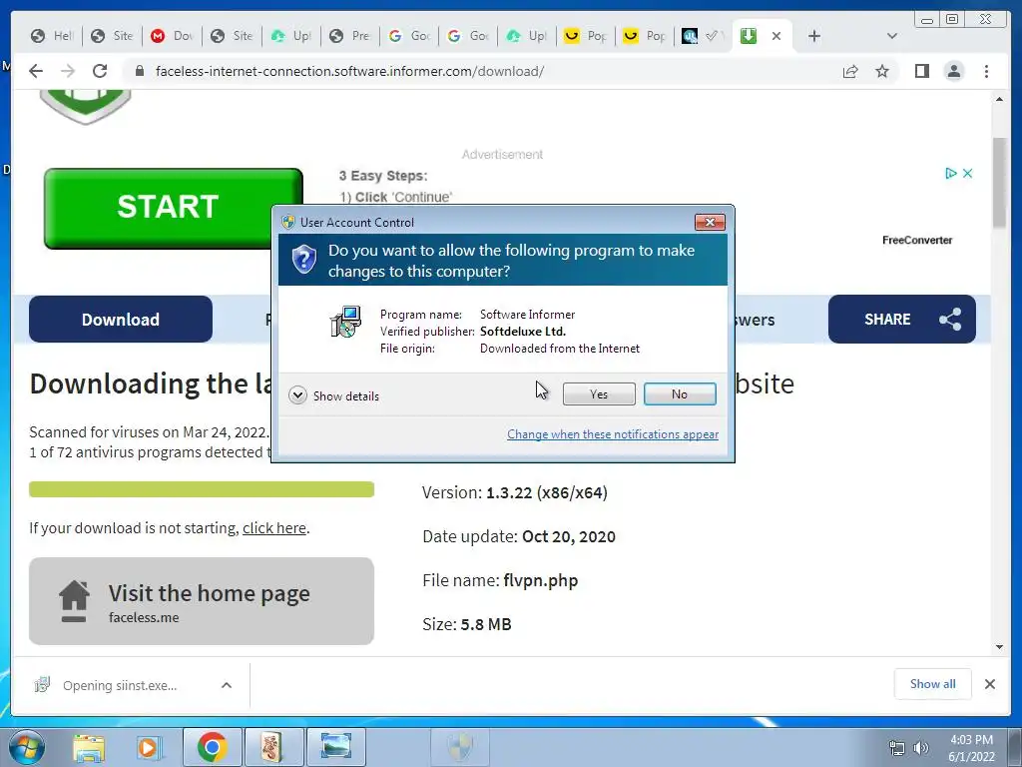
Task: Click the share nodes icon in SHARE button
Action: tap(950, 319)
